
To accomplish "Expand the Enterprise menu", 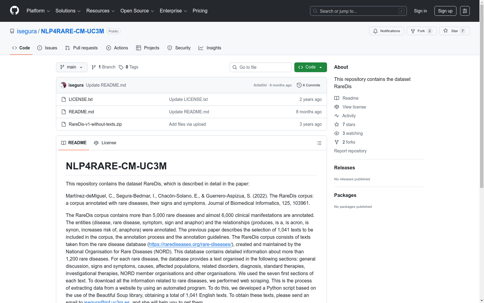I will 173,11.
